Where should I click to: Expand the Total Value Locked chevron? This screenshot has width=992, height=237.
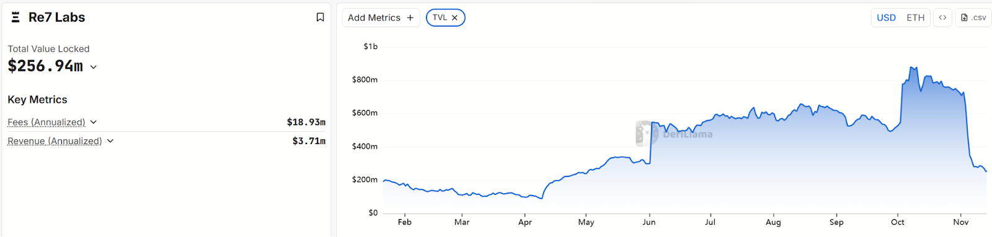click(x=94, y=67)
